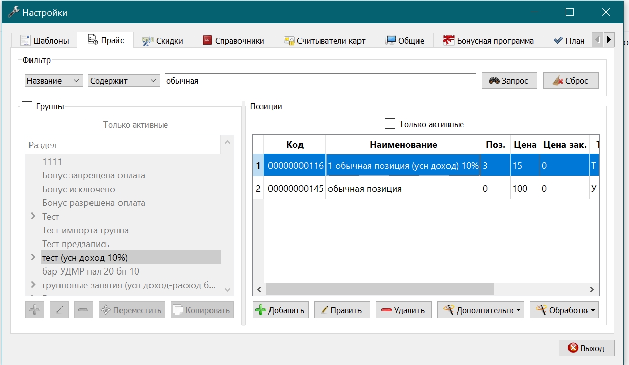Open the Считыватели карт tab
Viewport: 629px width, 365px height.
324,41
